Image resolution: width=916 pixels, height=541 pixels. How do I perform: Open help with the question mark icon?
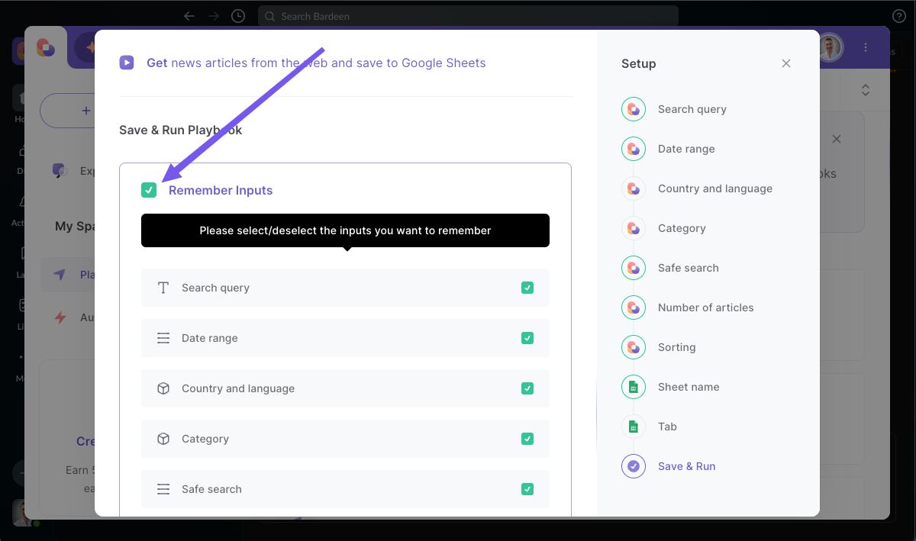899,16
